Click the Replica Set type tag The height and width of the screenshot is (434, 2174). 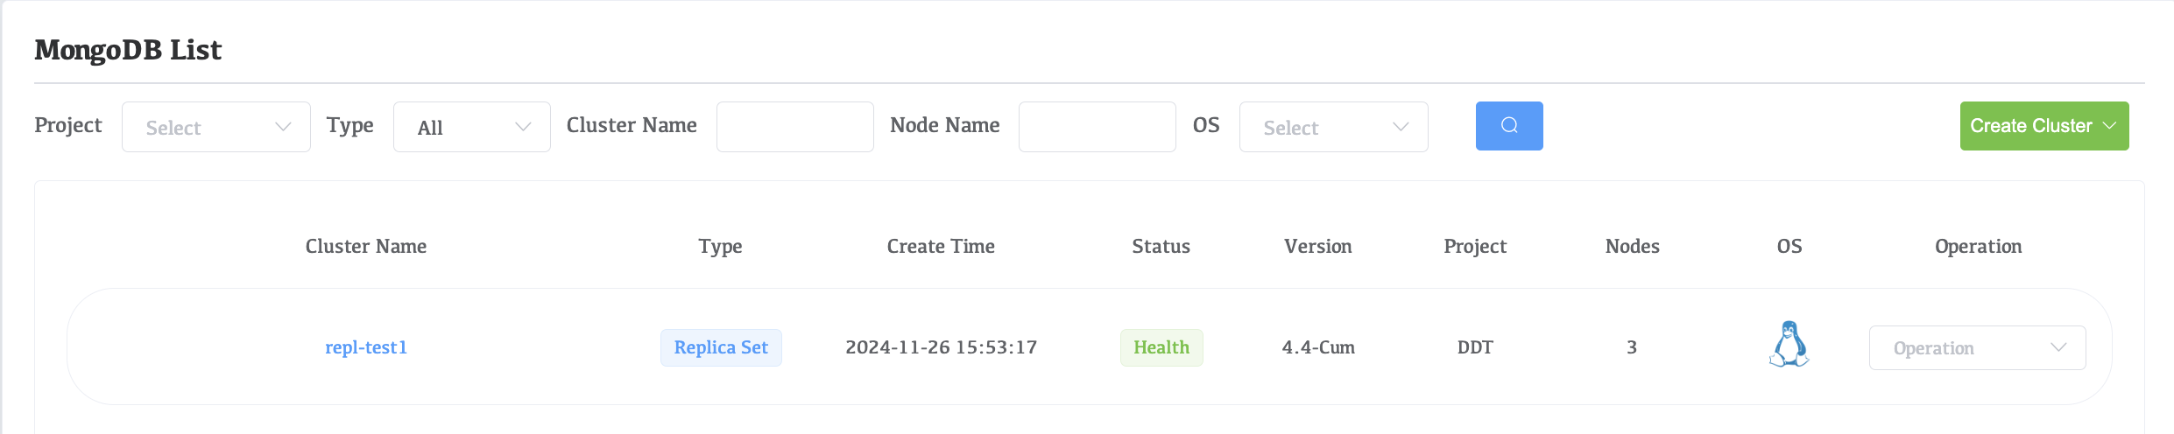click(x=721, y=347)
